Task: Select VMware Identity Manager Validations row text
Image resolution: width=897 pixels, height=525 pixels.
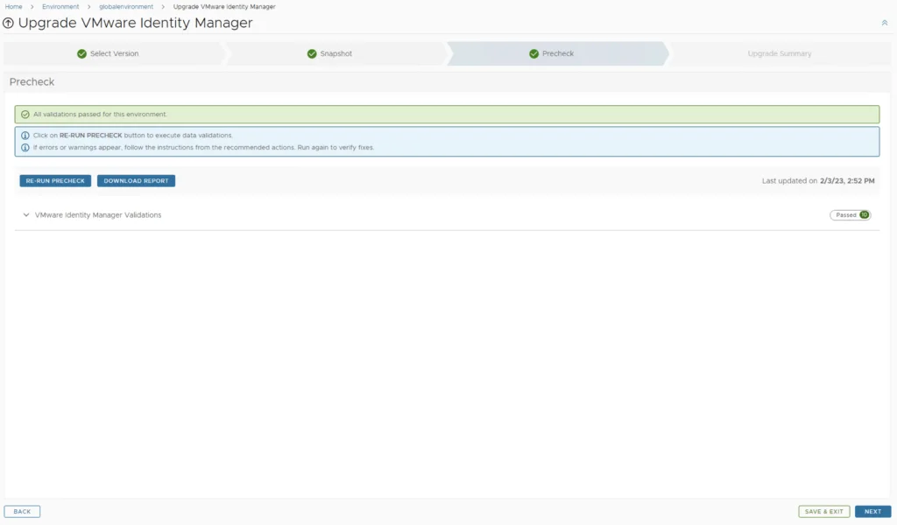Action: (x=98, y=214)
